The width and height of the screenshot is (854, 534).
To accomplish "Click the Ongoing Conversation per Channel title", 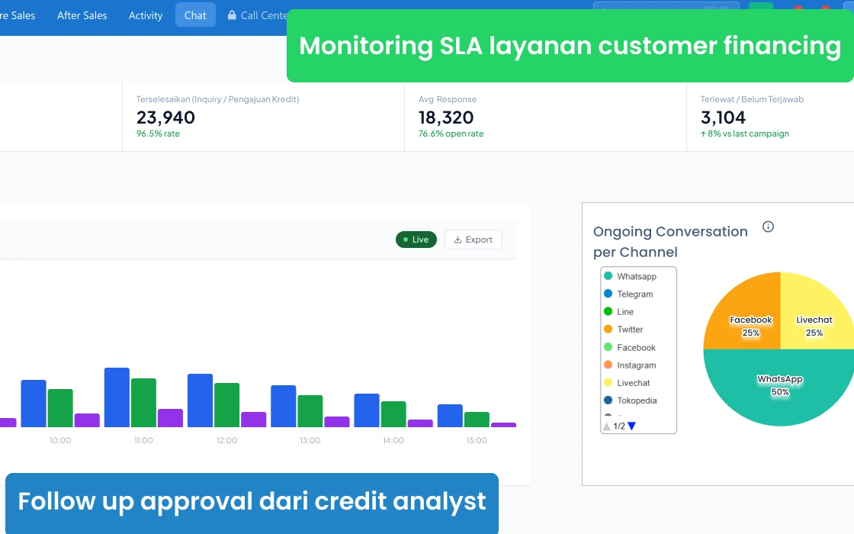I will pos(670,241).
